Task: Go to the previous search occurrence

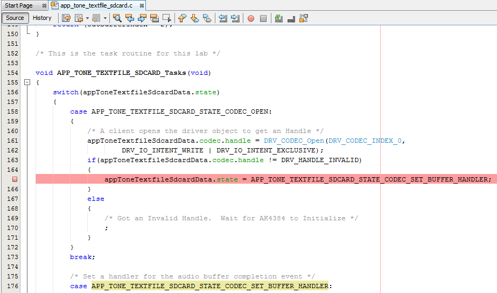Action: tap(130, 18)
